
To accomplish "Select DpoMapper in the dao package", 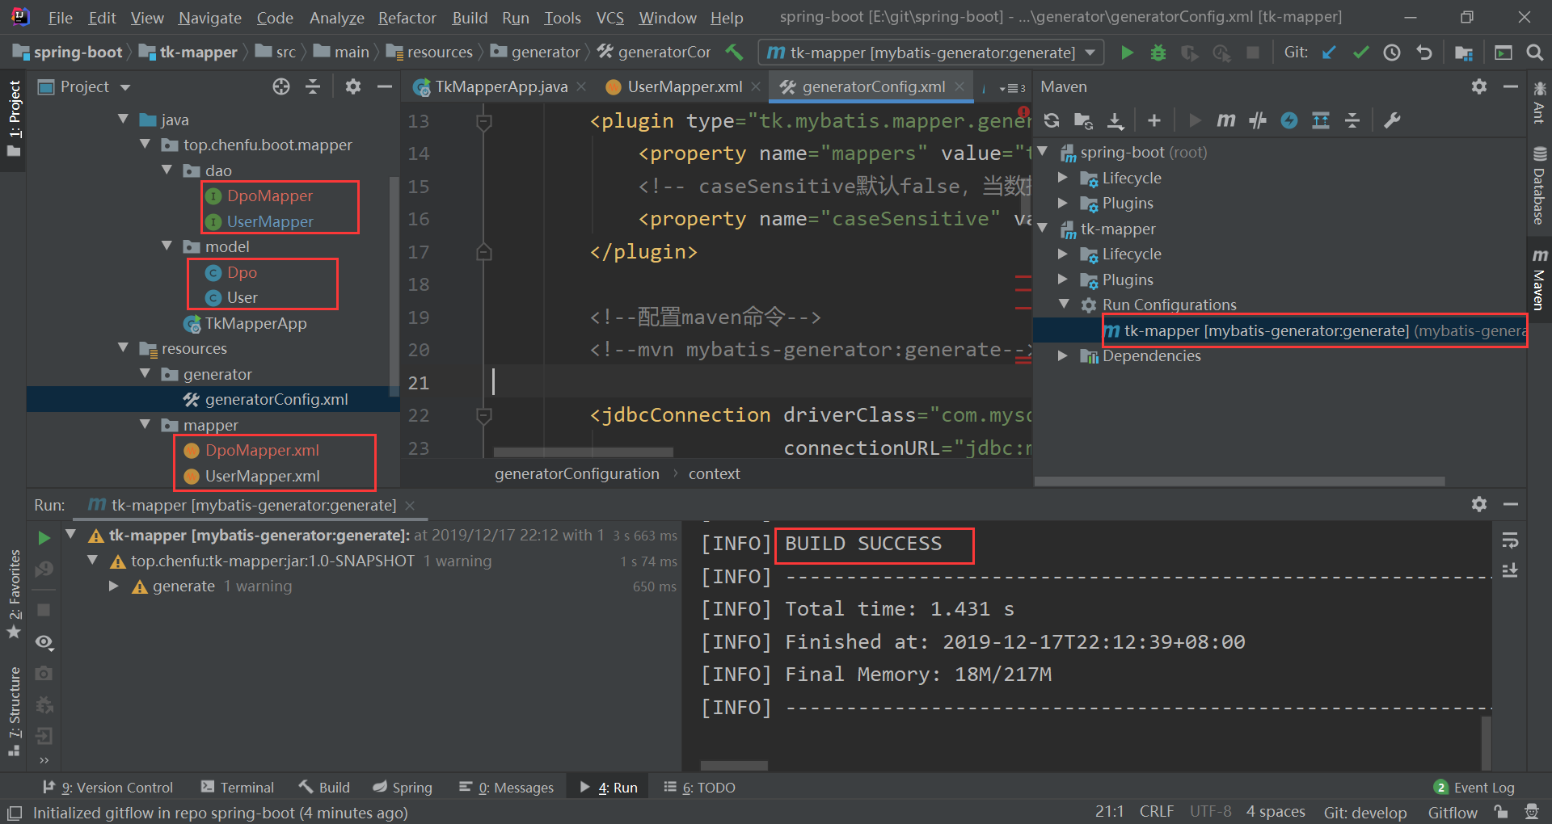I will tap(270, 195).
